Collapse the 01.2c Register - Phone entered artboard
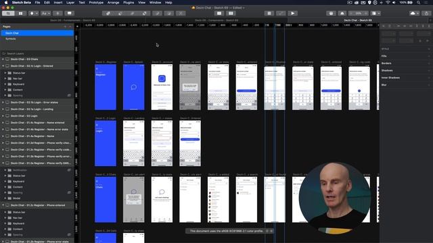This screenshot has width=433, height=243. pos(3,205)
